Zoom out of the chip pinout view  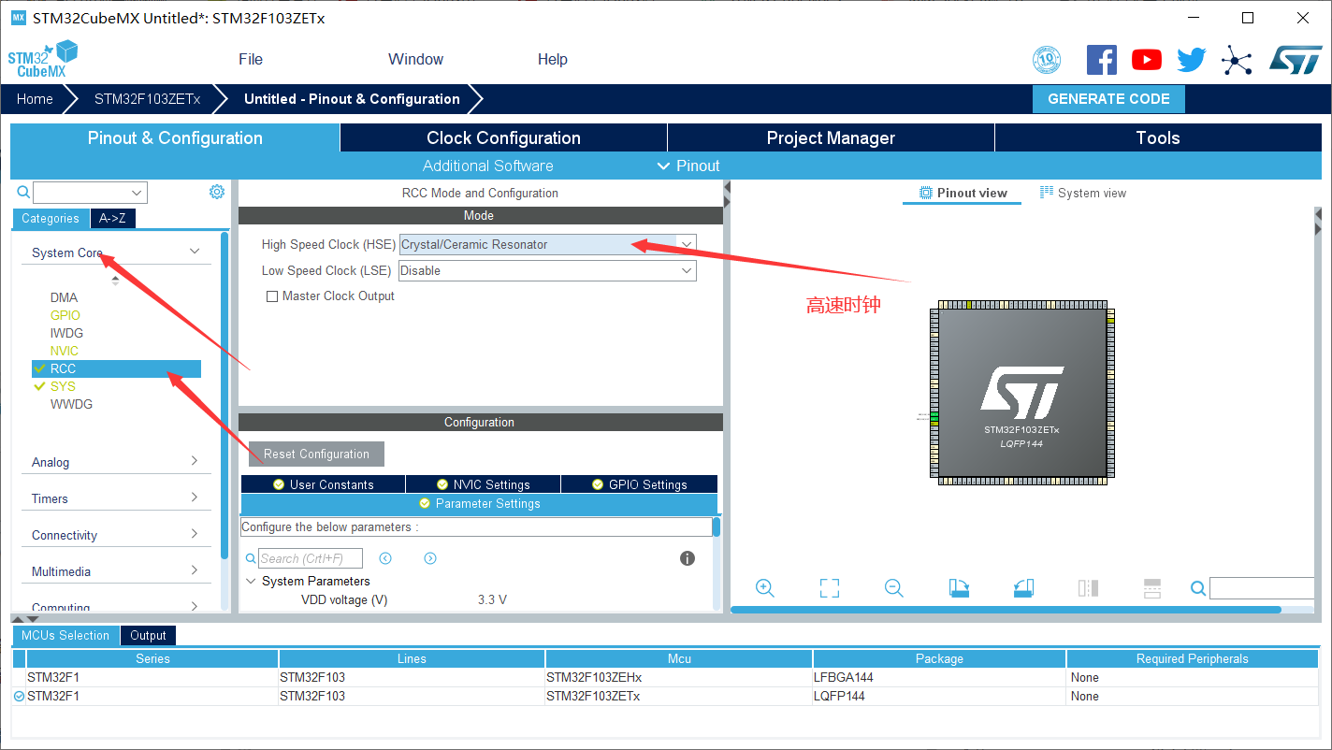tap(894, 588)
